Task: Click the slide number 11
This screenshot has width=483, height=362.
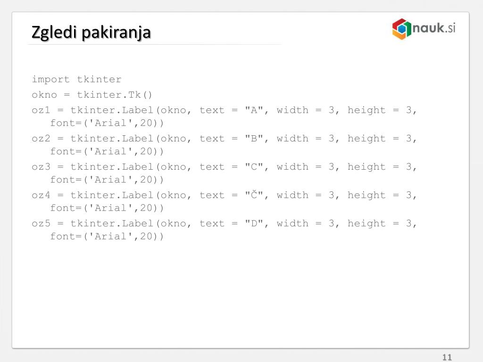Action: click(x=447, y=357)
